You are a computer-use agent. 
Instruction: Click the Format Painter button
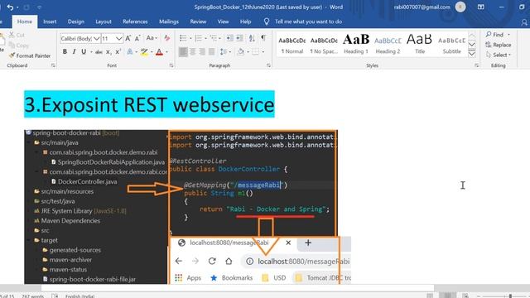(30, 55)
